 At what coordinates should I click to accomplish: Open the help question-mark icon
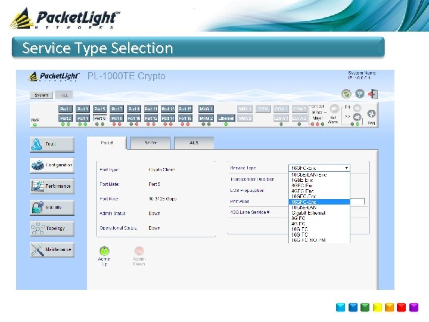pos(360,94)
